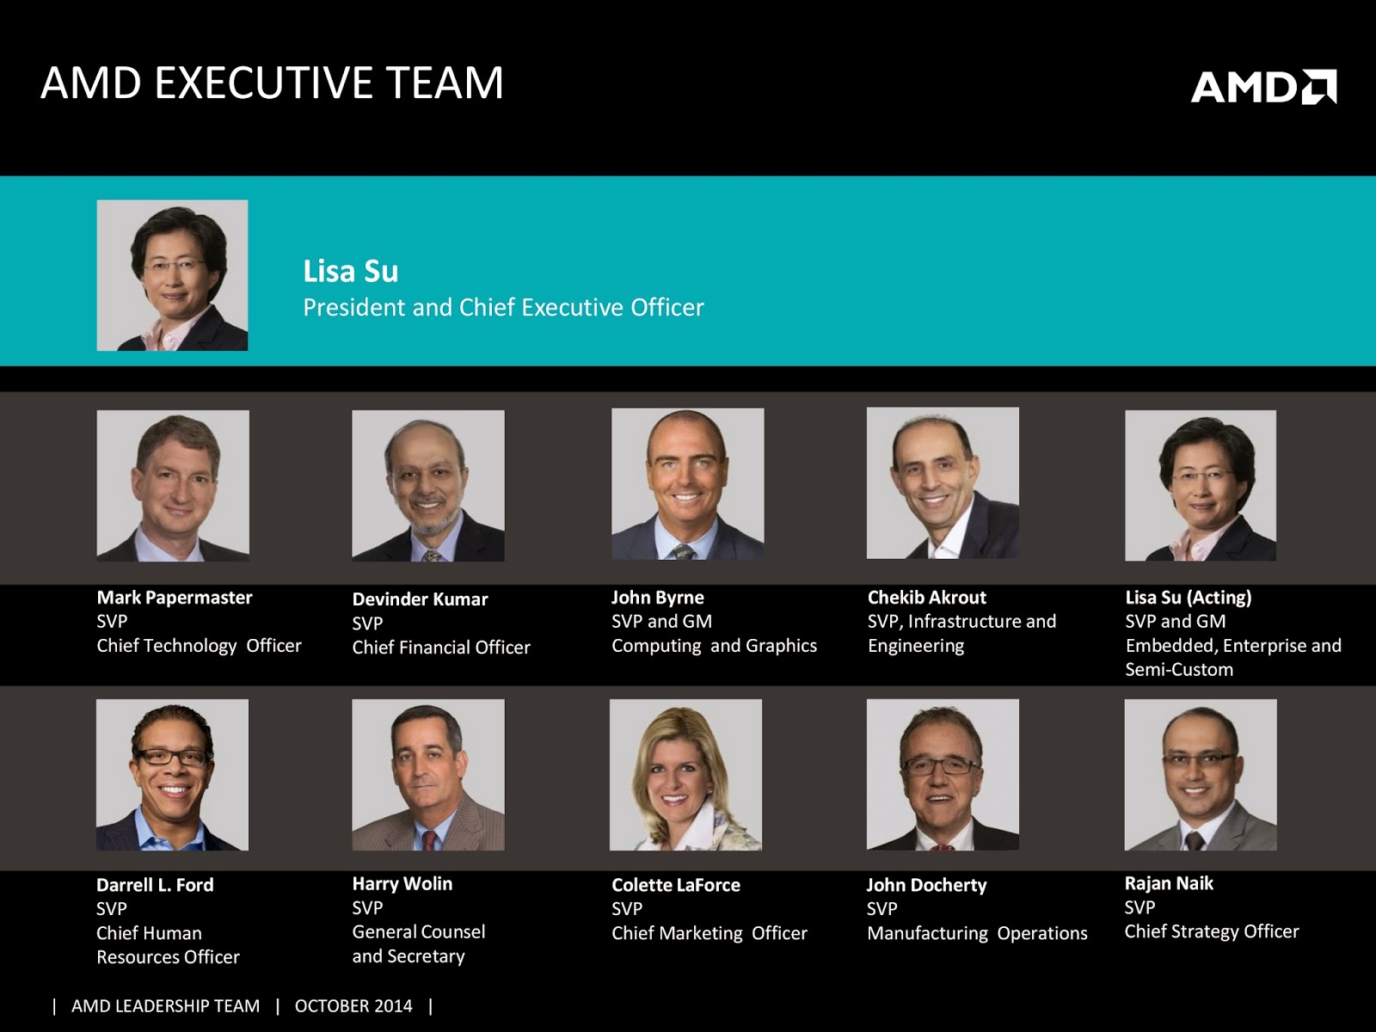
Task: Click the "OCTOBER 2014" footer date
Action: (353, 1006)
